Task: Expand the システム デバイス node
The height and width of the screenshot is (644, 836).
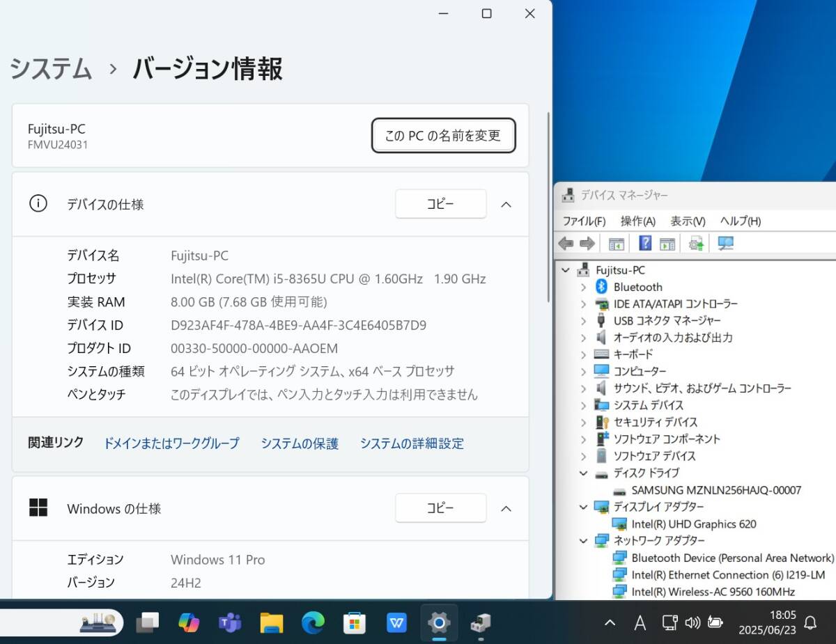Action: [584, 405]
